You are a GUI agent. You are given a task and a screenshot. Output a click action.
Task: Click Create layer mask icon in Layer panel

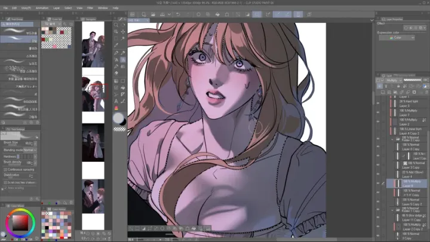(414, 93)
